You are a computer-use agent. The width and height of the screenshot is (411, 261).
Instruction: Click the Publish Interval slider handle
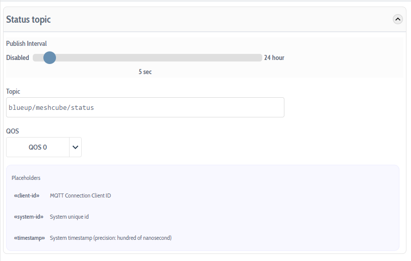[49, 57]
